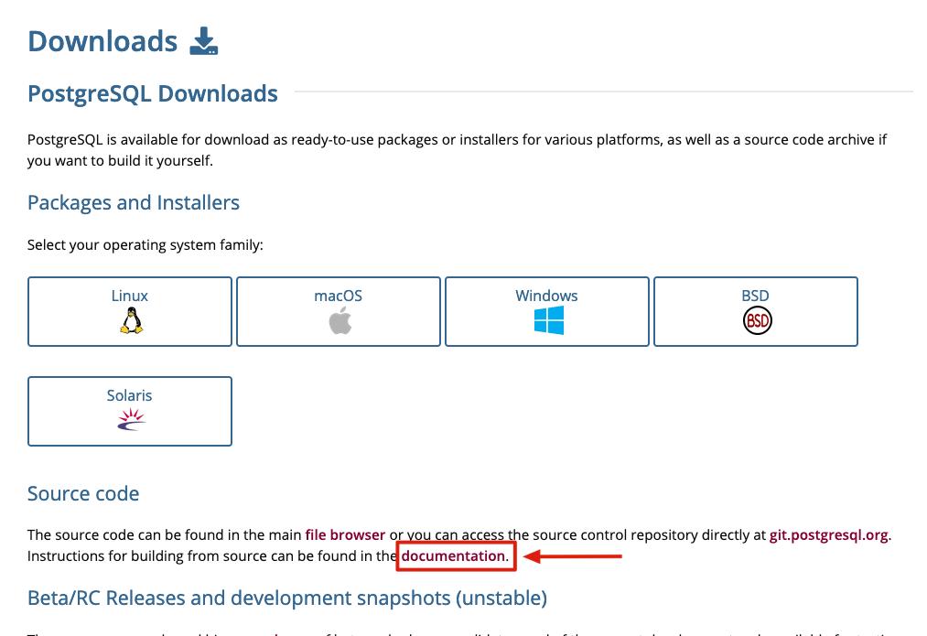Click the Beta/RC Releases heading
The width and height of the screenshot is (927, 636).
coord(287,598)
